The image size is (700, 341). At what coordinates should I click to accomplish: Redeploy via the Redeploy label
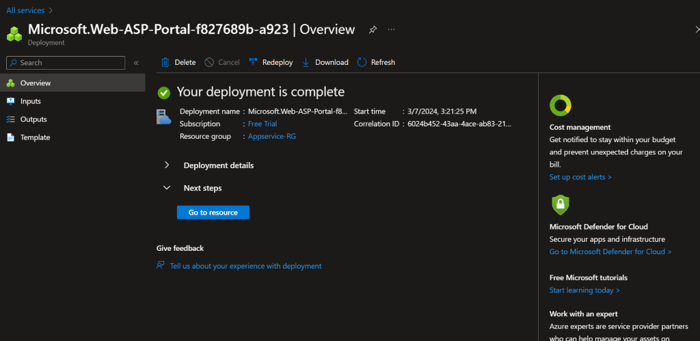coord(278,62)
